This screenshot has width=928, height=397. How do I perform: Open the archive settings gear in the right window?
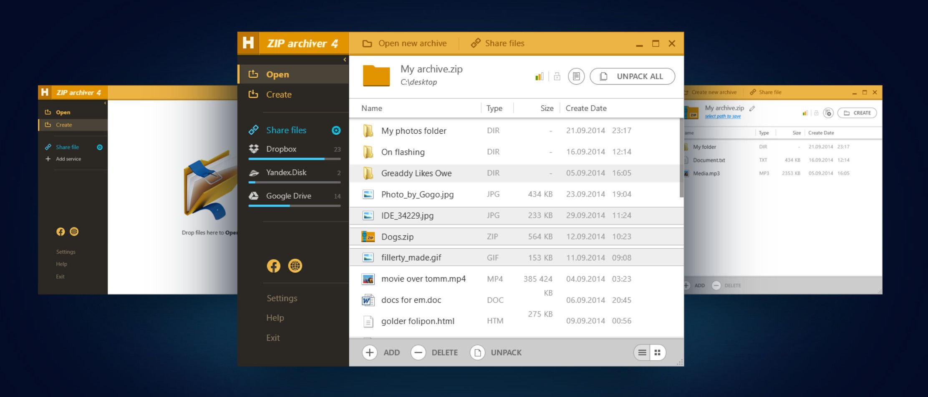829,113
